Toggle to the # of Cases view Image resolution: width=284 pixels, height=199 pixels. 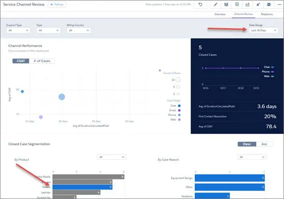42,61
